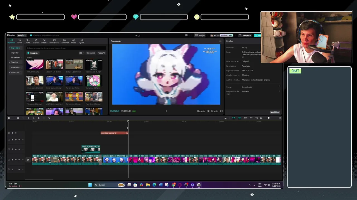Open the Audio panel icon
Viewport: 357px width, 200px height.
click(20, 41)
